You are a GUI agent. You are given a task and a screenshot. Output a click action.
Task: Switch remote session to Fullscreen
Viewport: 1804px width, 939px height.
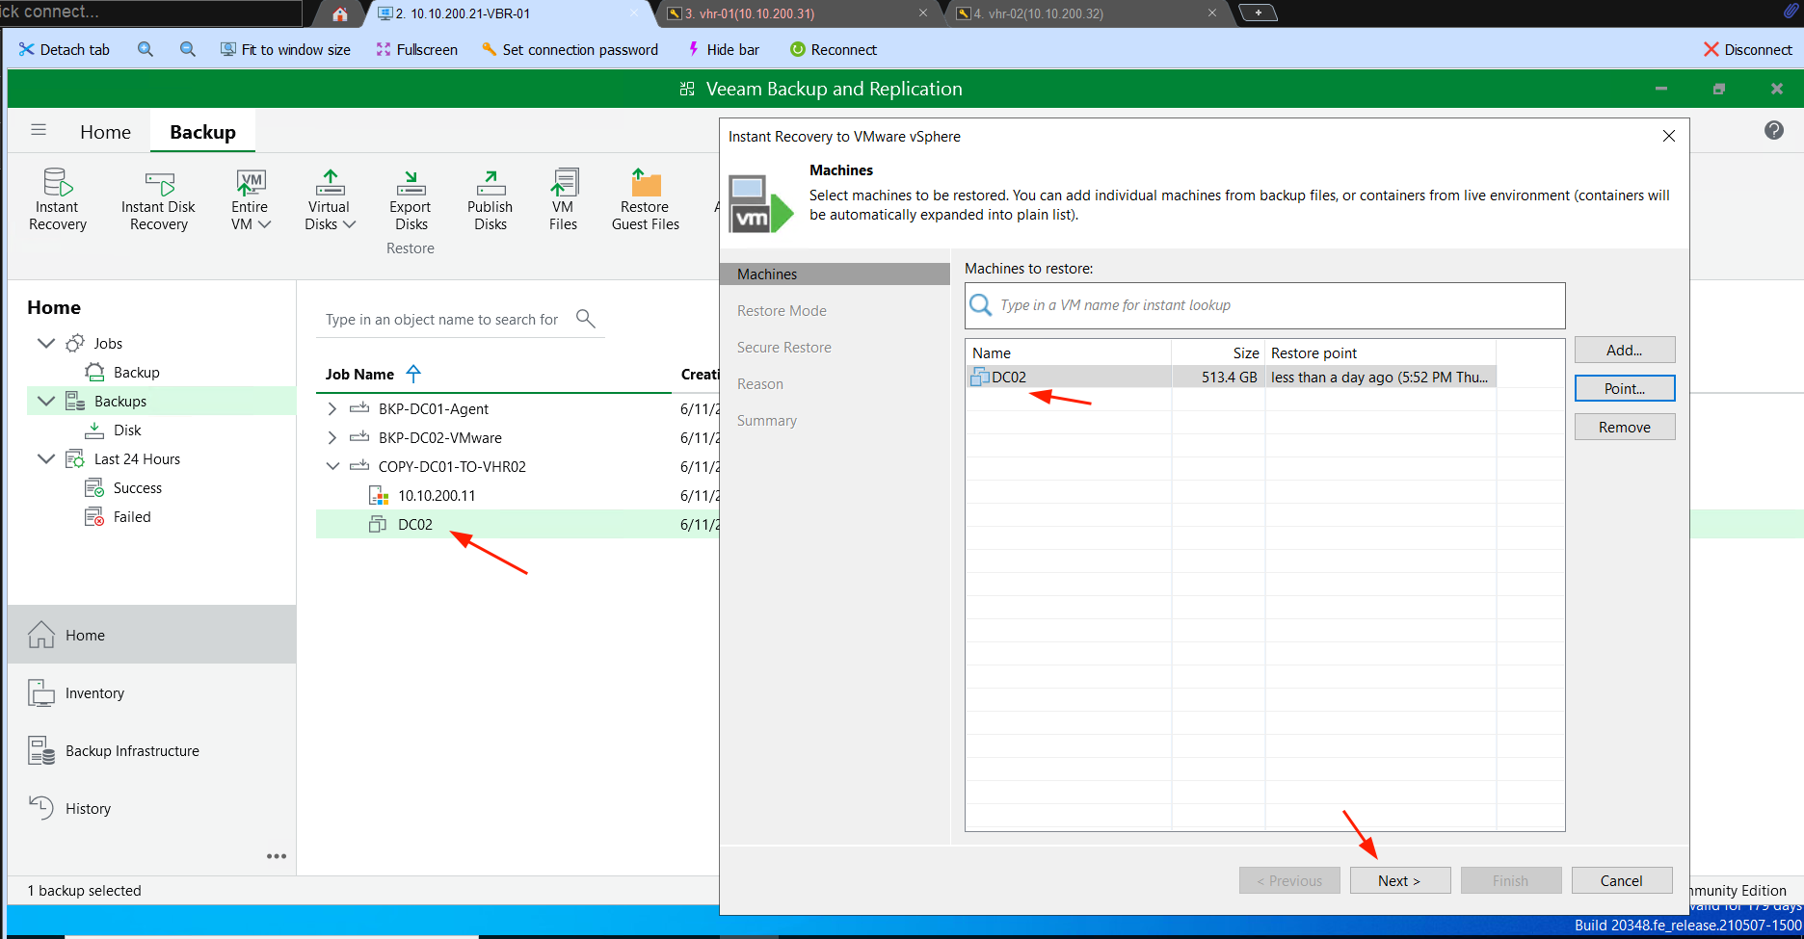416,49
